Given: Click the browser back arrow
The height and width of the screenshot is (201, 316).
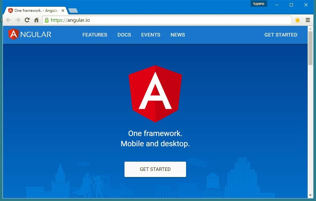Looking at the screenshot, I should (9, 20).
